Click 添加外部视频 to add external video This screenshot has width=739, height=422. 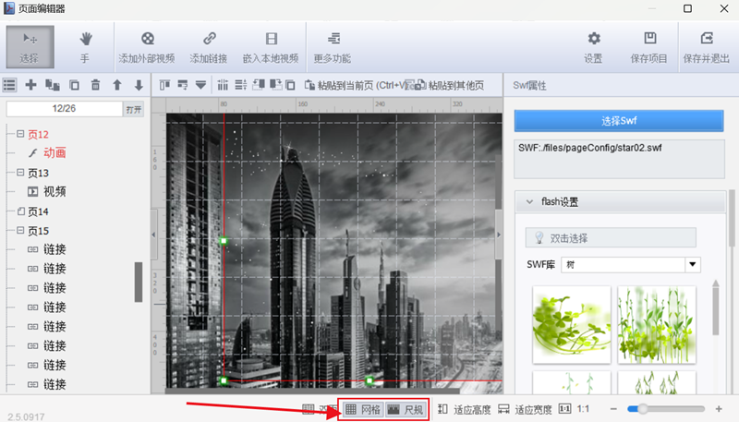click(147, 47)
